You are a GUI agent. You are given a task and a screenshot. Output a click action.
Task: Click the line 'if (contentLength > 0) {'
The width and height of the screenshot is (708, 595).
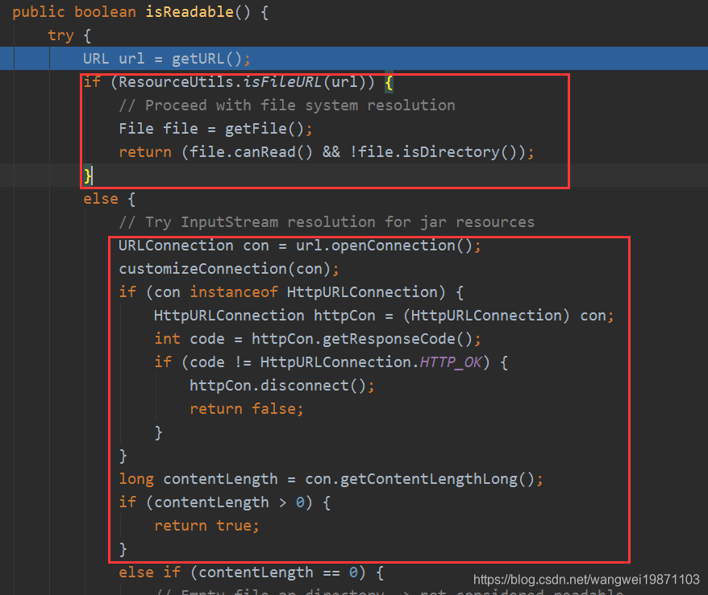tap(224, 502)
